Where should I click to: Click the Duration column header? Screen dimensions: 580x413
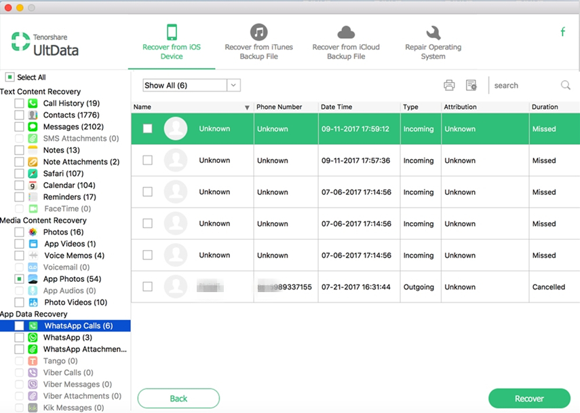coord(554,107)
